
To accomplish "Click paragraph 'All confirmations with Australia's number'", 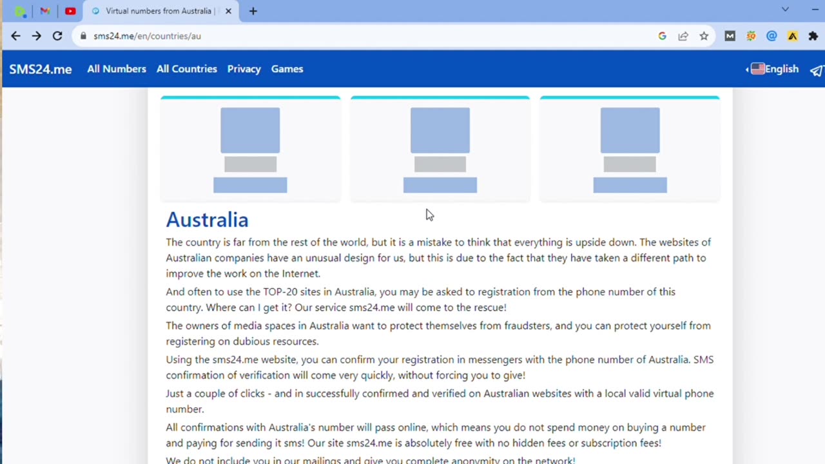I will coord(436,435).
